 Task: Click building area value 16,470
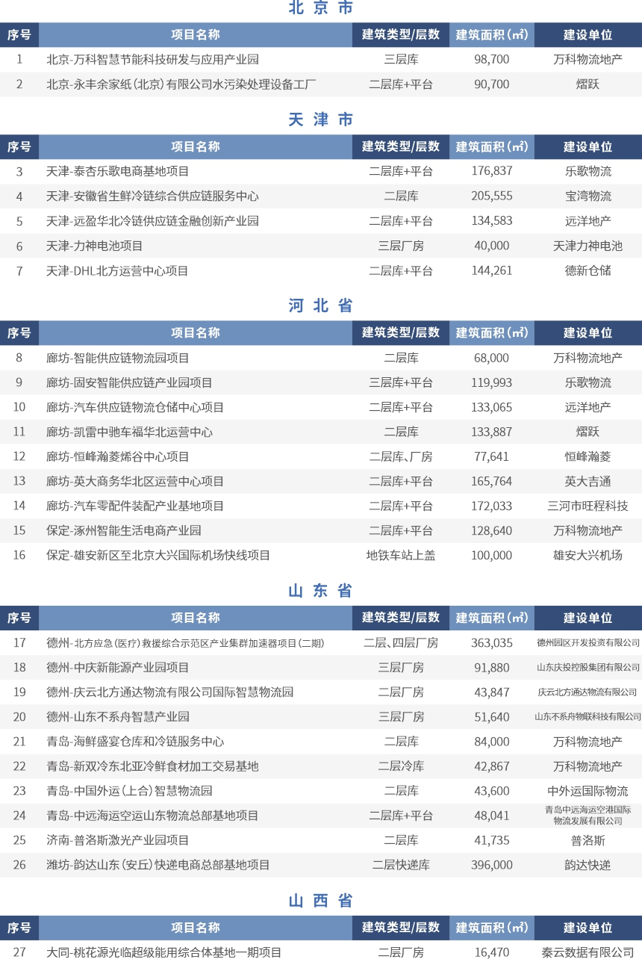coord(492,952)
